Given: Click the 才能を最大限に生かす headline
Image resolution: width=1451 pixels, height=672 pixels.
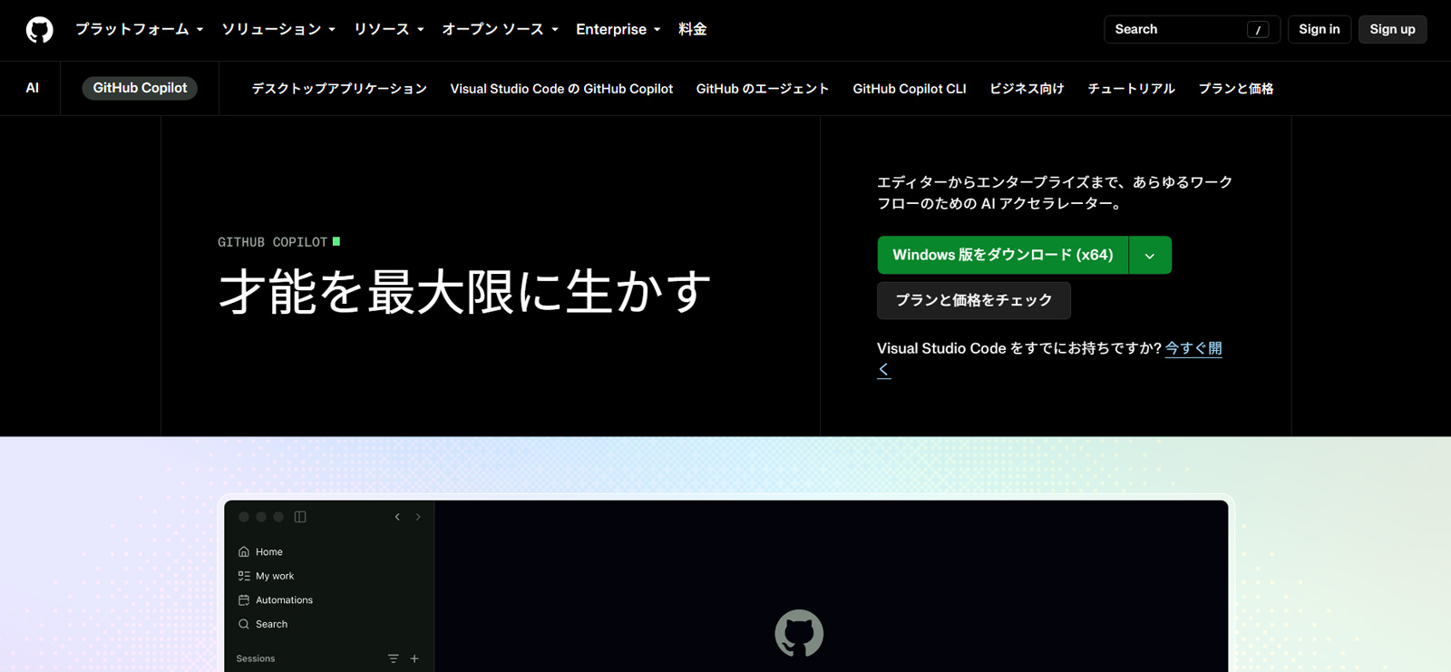Looking at the screenshot, I should [x=465, y=291].
